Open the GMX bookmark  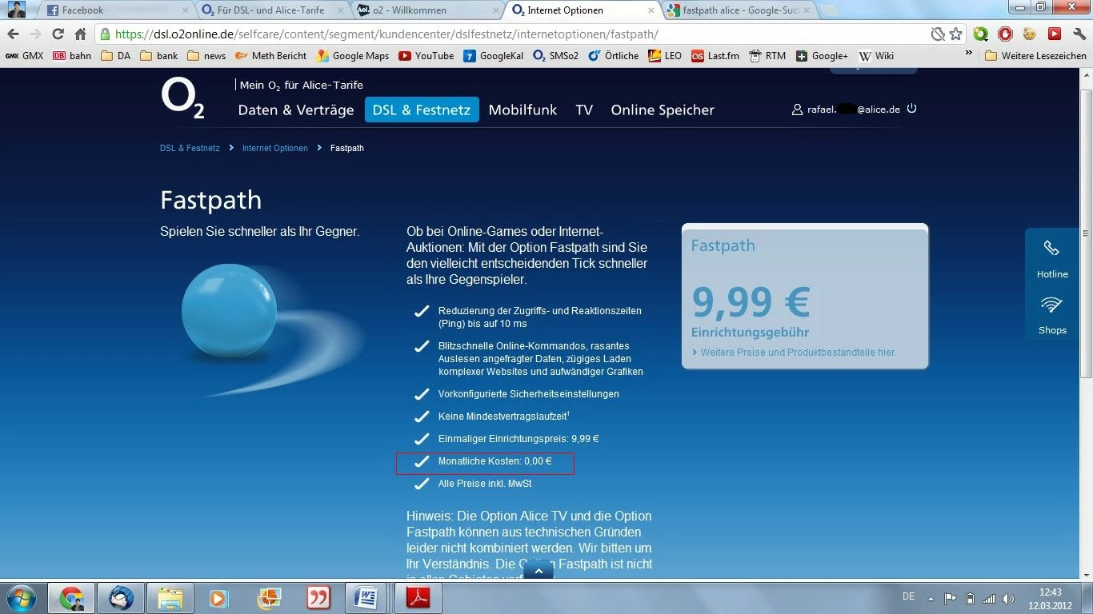point(25,56)
